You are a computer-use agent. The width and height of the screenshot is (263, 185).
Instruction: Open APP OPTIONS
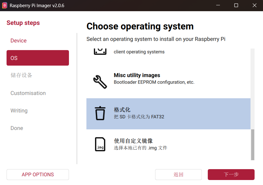[38, 174]
